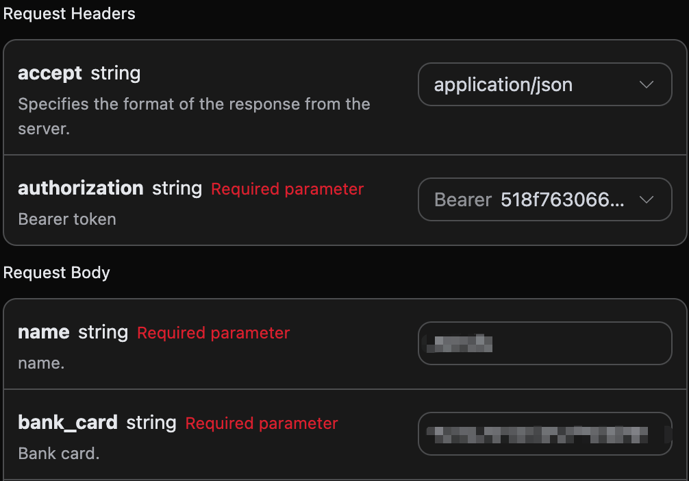
Task: Click the Bank card. description text
Action: pyautogui.click(x=59, y=454)
